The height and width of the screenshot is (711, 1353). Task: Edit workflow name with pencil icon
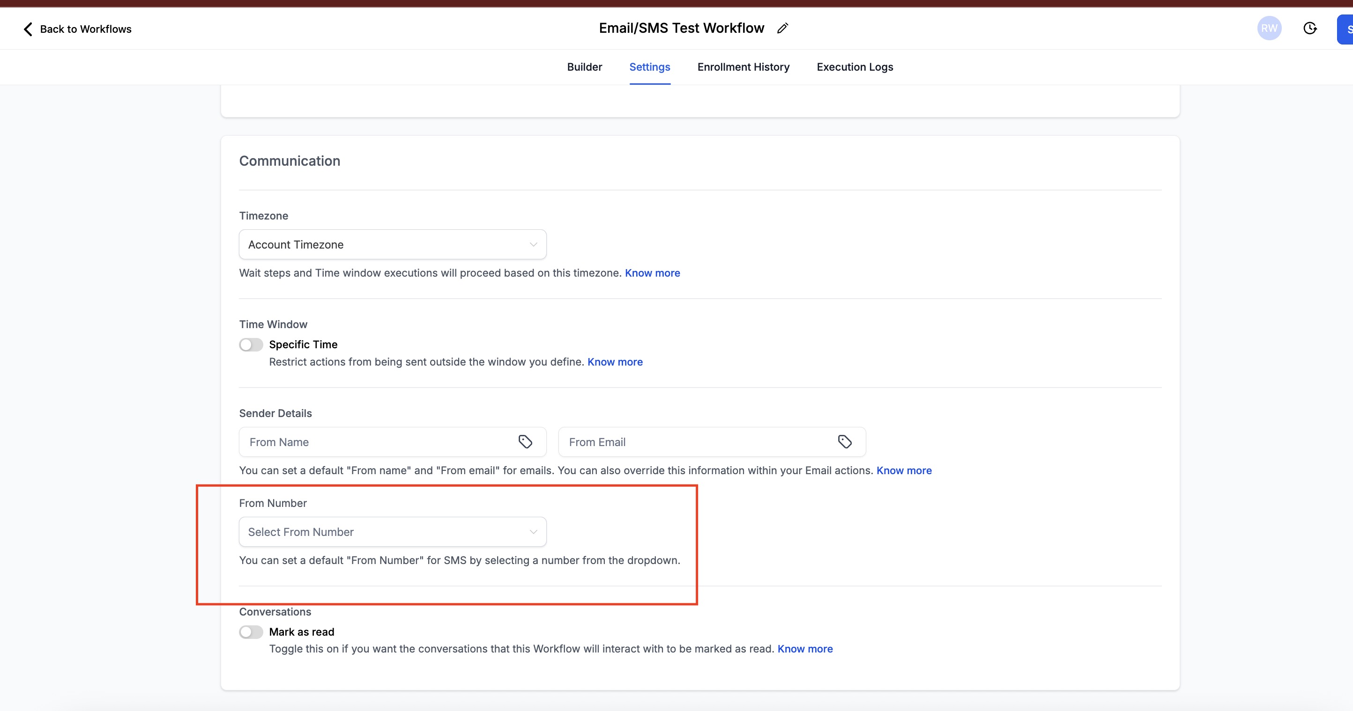(782, 29)
